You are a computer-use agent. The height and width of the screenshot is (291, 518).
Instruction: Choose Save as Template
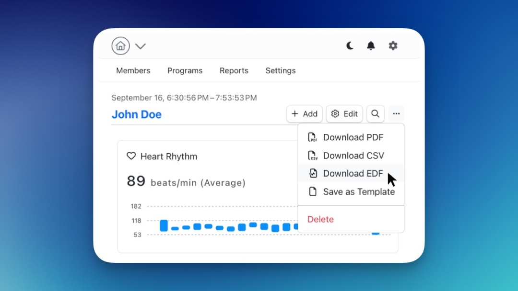click(358, 191)
